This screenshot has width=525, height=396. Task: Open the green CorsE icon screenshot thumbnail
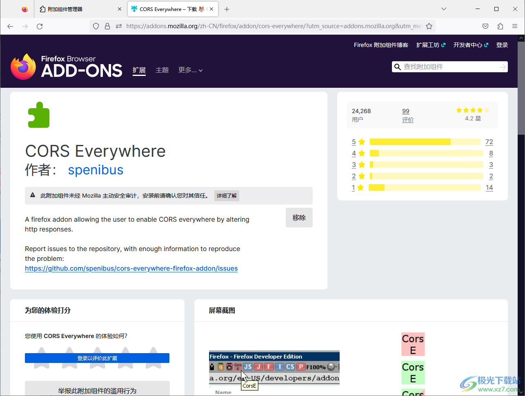point(413,372)
